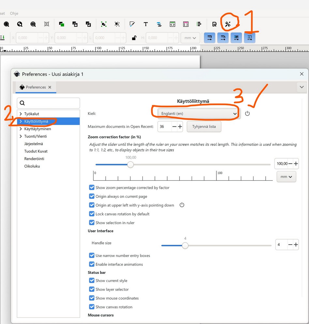Select Oikoluku in the list
Screen dimensions: 309x324
point(32,166)
